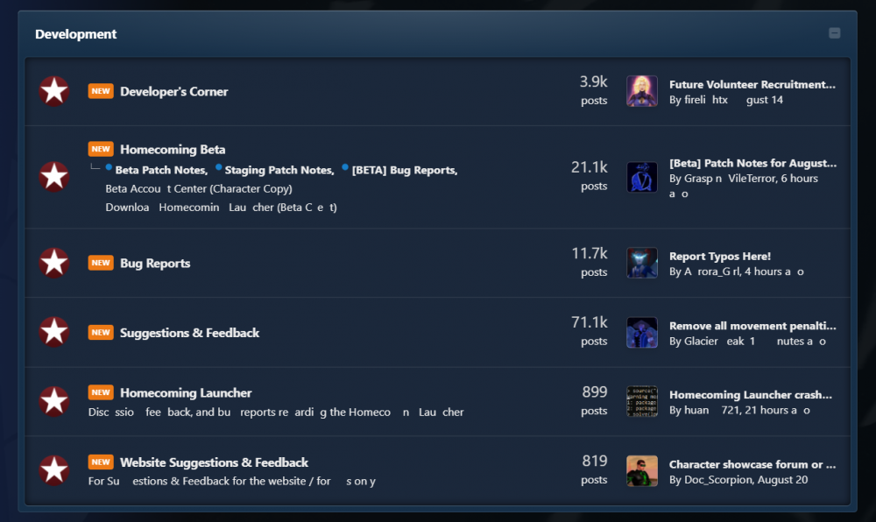Click the star icon beside Homecoming Beta
This screenshot has height=522, width=876.
point(54,176)
